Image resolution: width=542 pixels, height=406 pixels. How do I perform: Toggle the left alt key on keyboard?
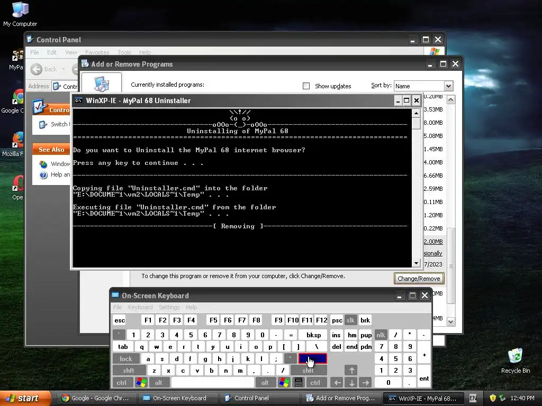coord(158,383)
